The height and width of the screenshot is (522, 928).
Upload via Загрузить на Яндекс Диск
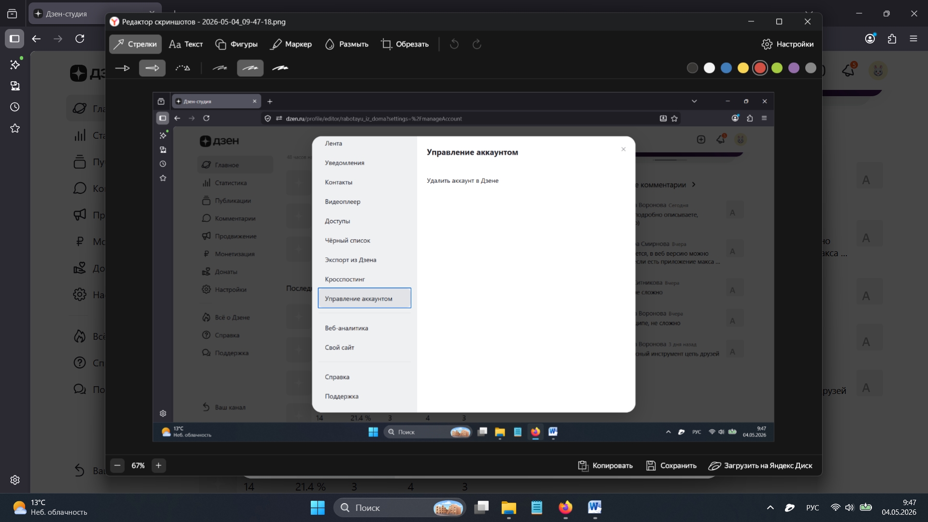point(760,465)
